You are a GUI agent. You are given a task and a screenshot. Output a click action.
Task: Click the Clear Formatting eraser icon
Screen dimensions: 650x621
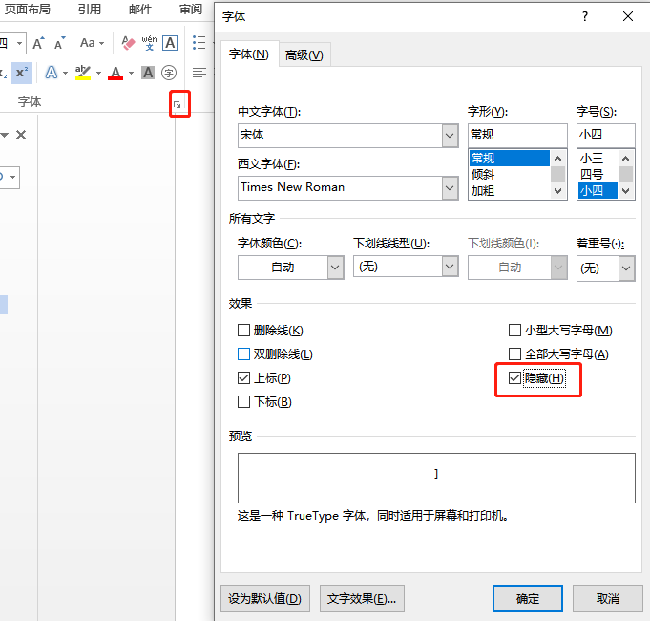pyautogui.click(x=128, y=43)
